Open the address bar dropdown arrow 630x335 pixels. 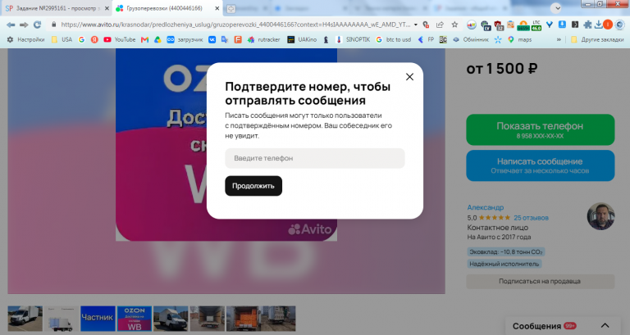pos(415,25)
